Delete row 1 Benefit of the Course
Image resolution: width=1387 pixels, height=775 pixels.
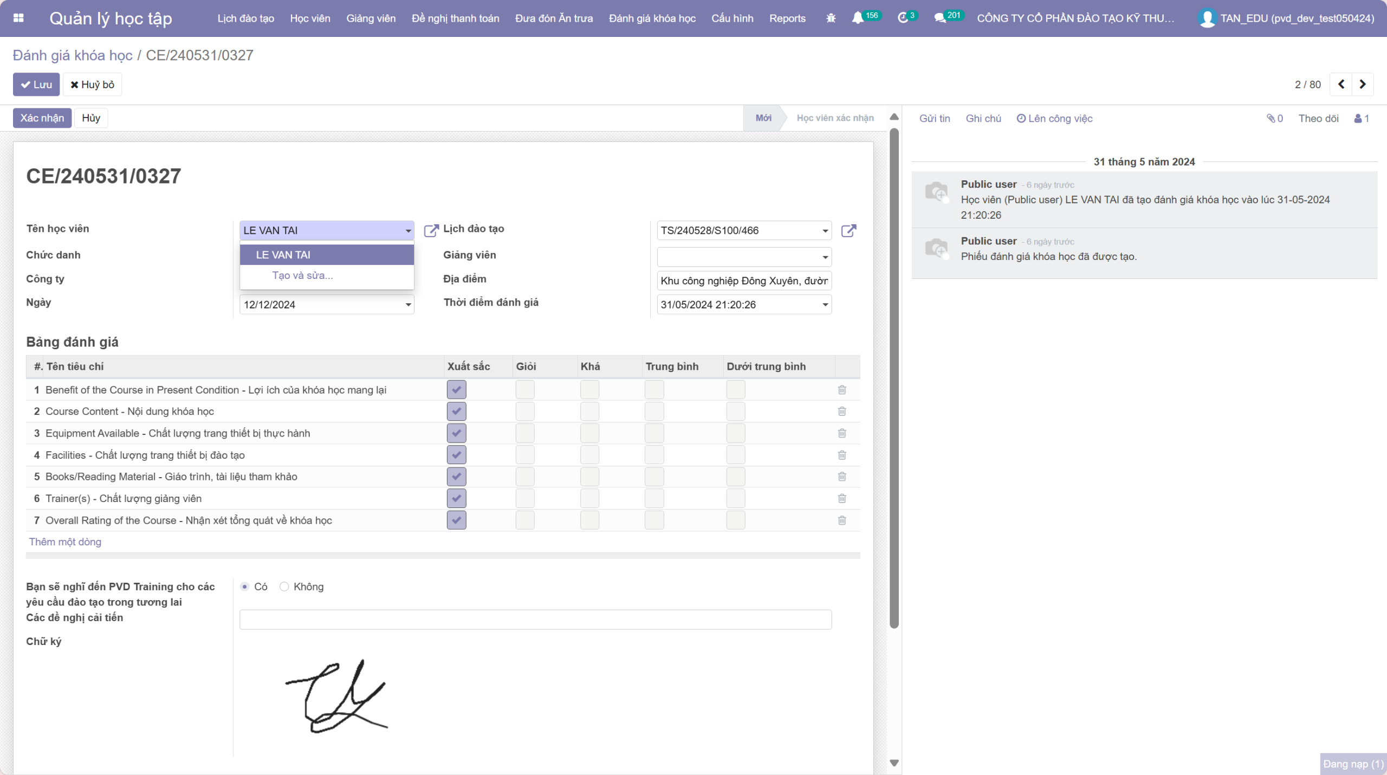[x=841, y=390]
